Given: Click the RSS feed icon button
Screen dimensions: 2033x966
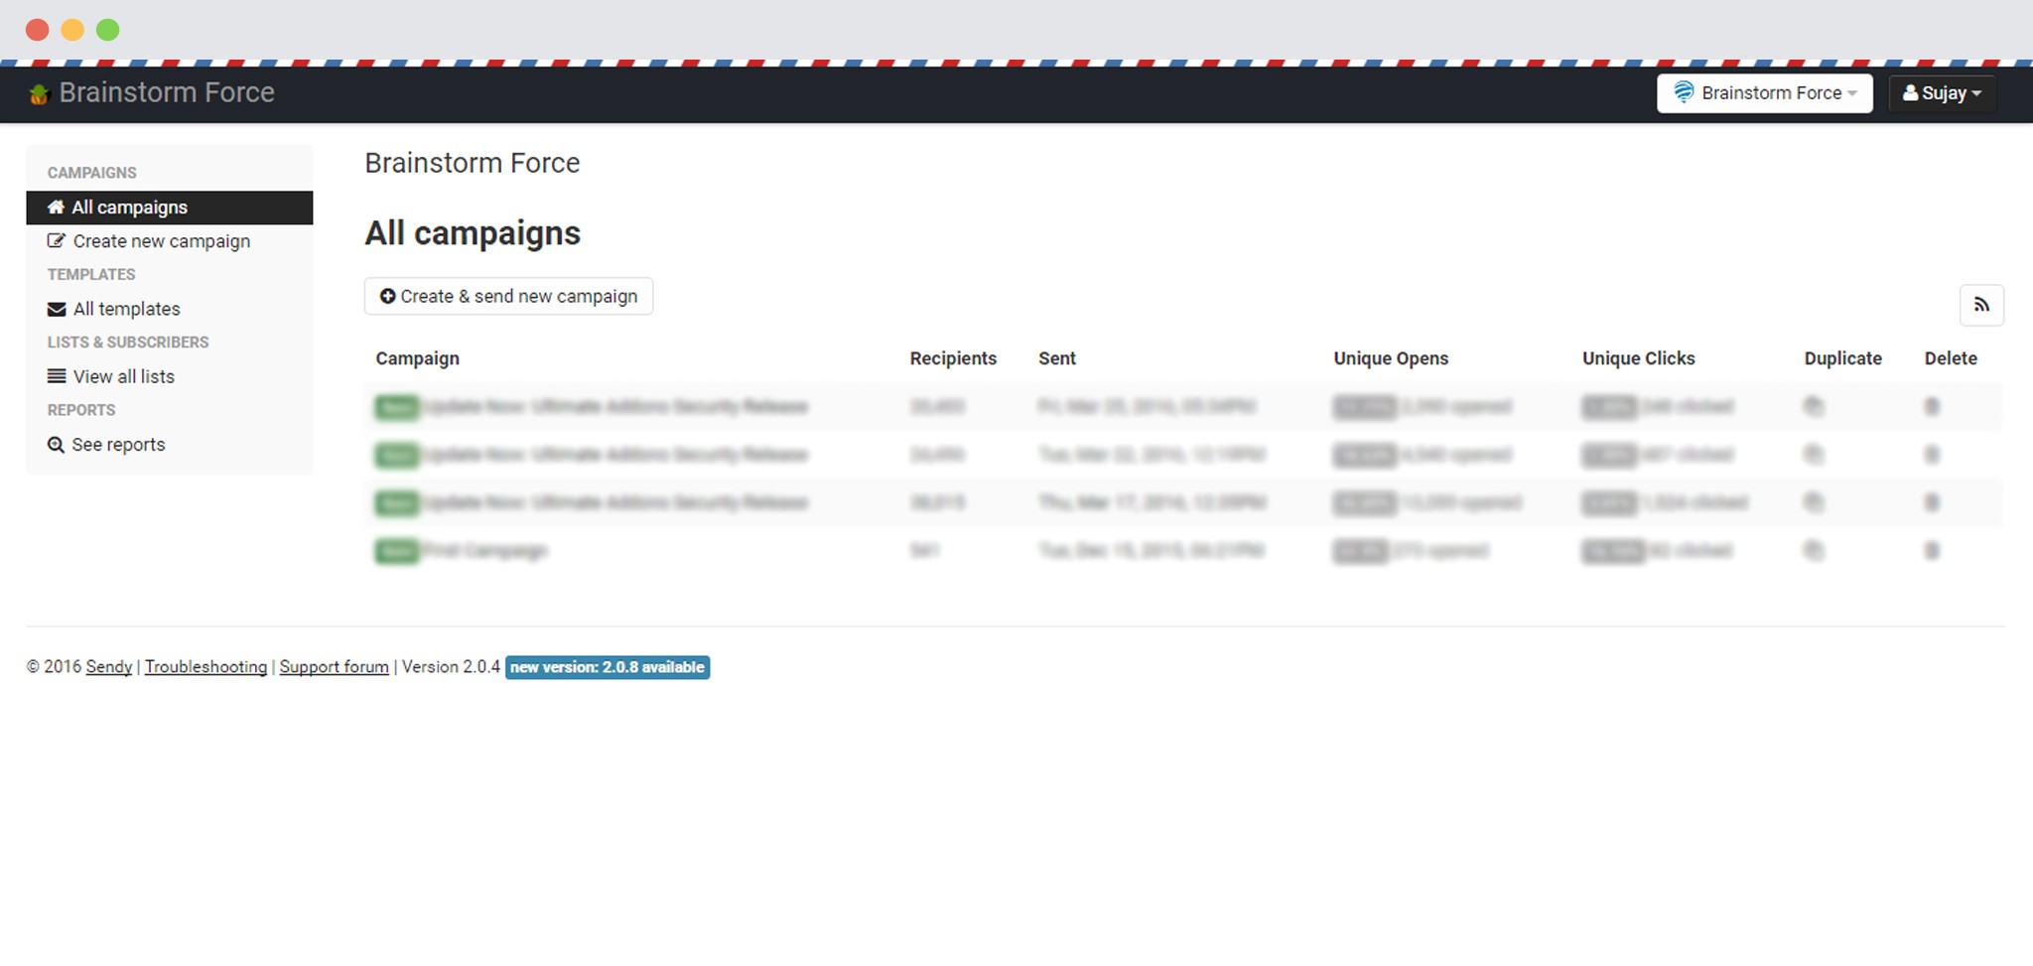Looking at the screenshot, I should tap(1981, 305).
